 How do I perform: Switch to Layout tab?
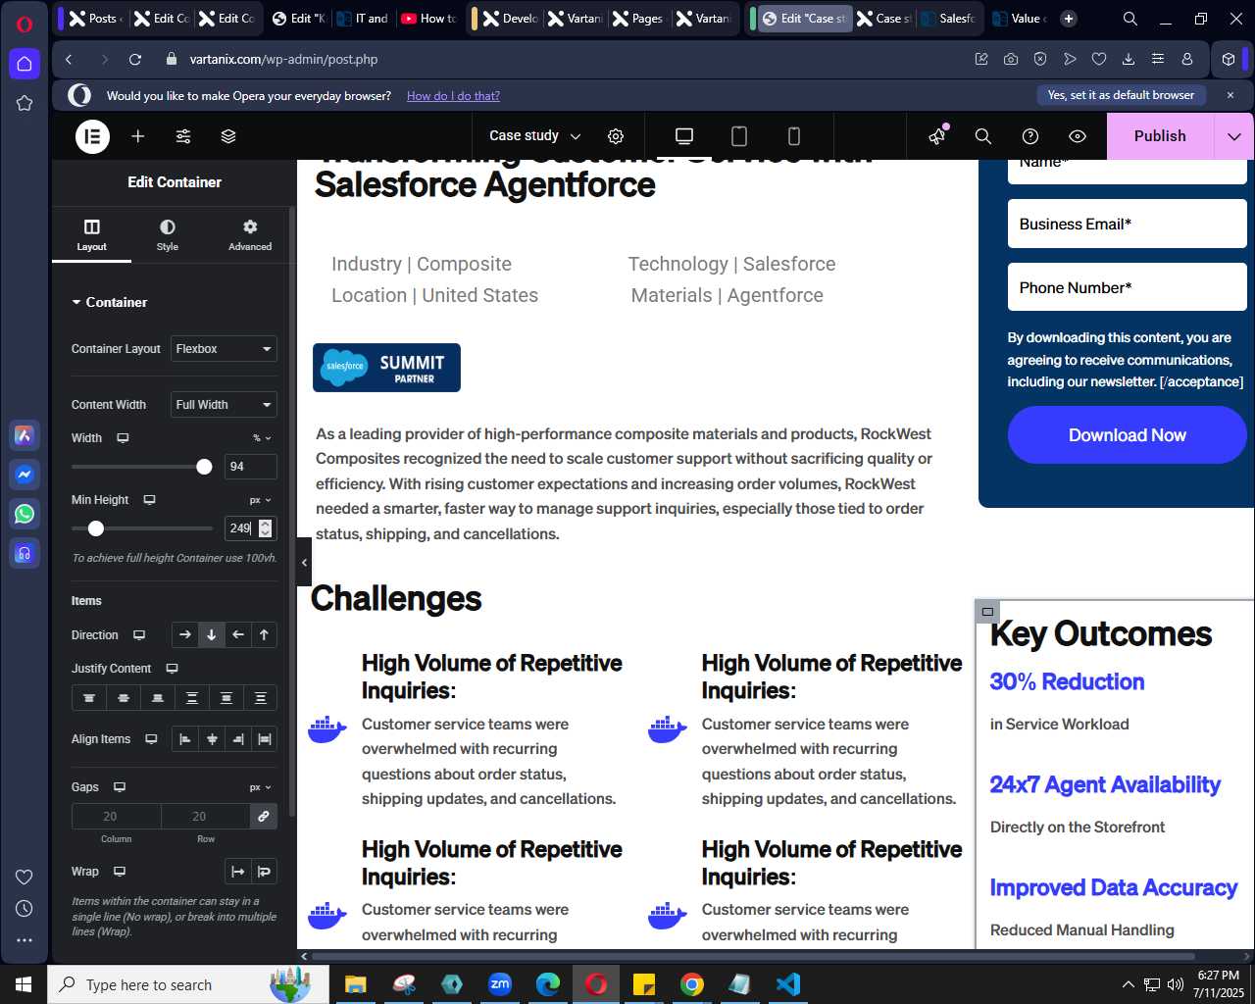[92, 235]
